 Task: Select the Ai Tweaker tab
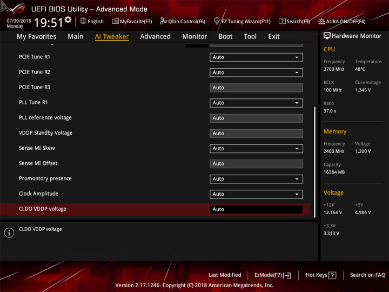[112, 37]
